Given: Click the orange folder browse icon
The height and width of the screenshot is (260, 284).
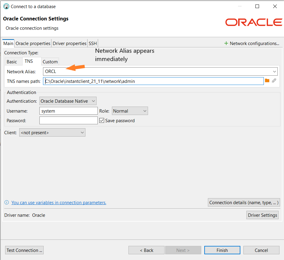Looking at the screenshot, I should pyautogui.click(x=267, y=81).
